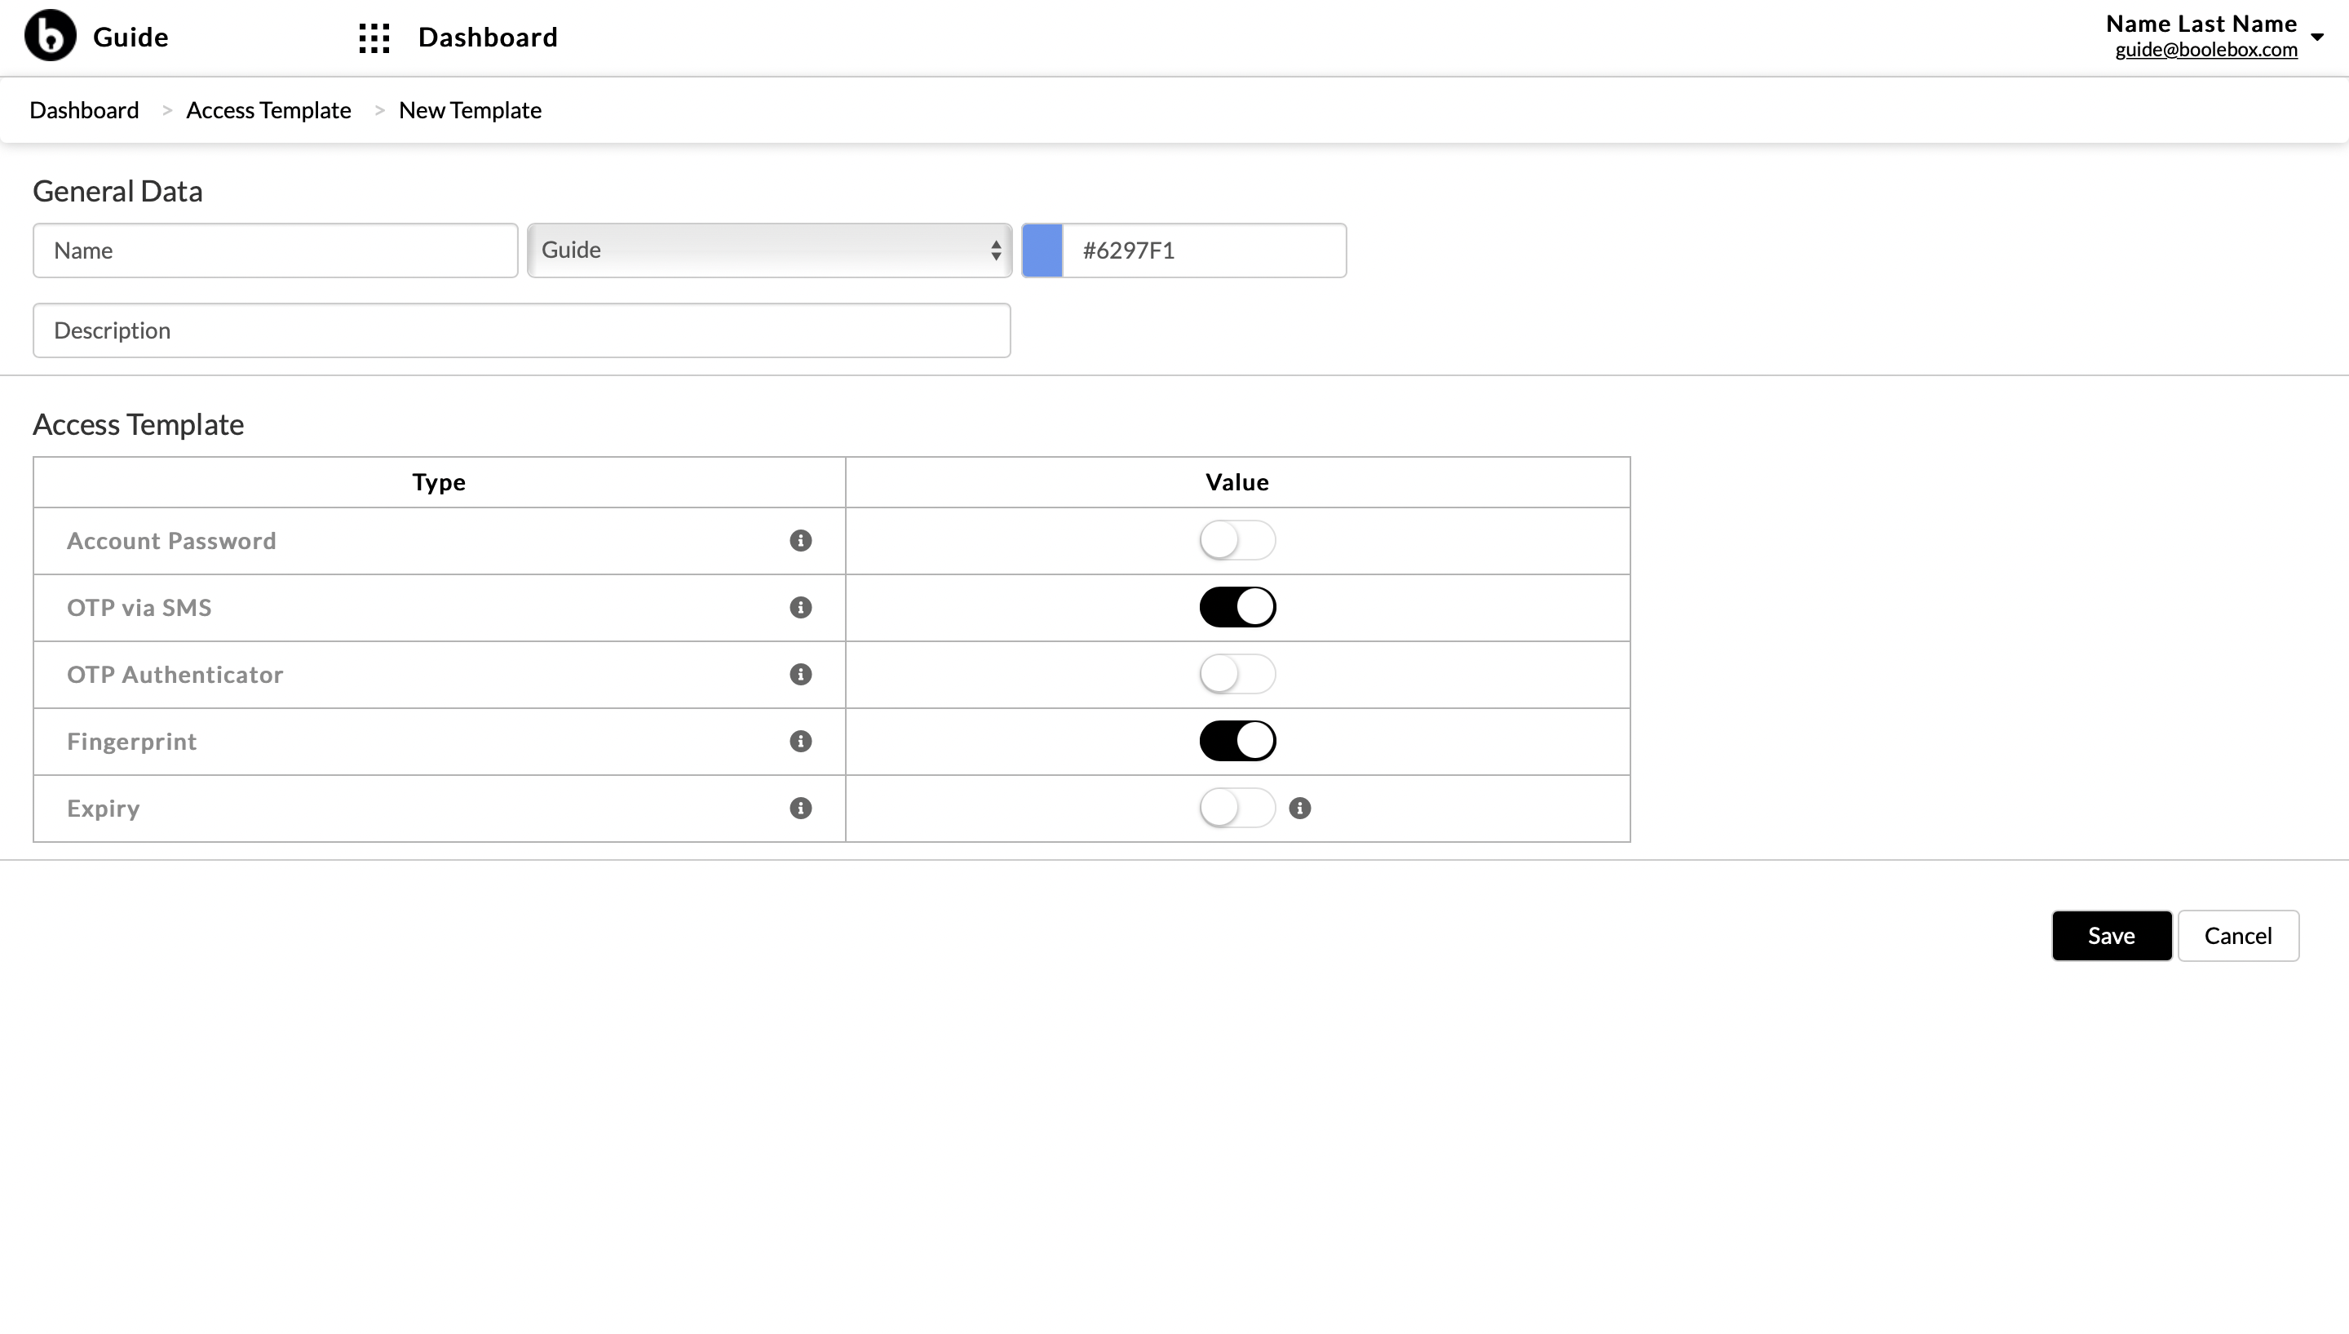Viewport: 2349px width, 1334px height.
Task: Click into the Name input field
Action: pyautogui.click(x=276, y=250)
